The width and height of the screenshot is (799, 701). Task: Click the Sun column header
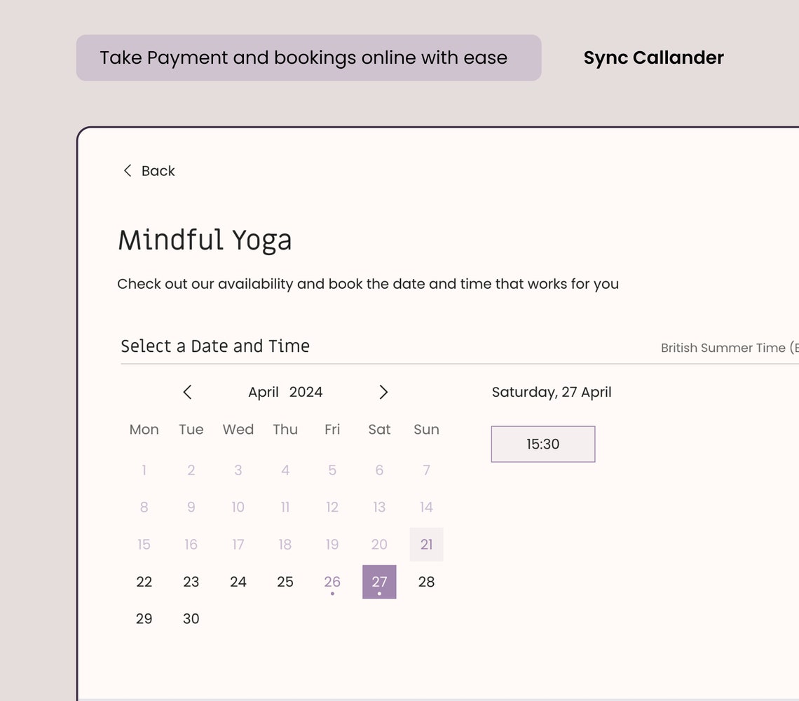pos(426,430)
